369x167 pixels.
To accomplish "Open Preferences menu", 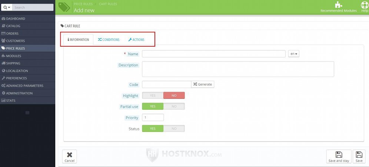I will 27,78.
